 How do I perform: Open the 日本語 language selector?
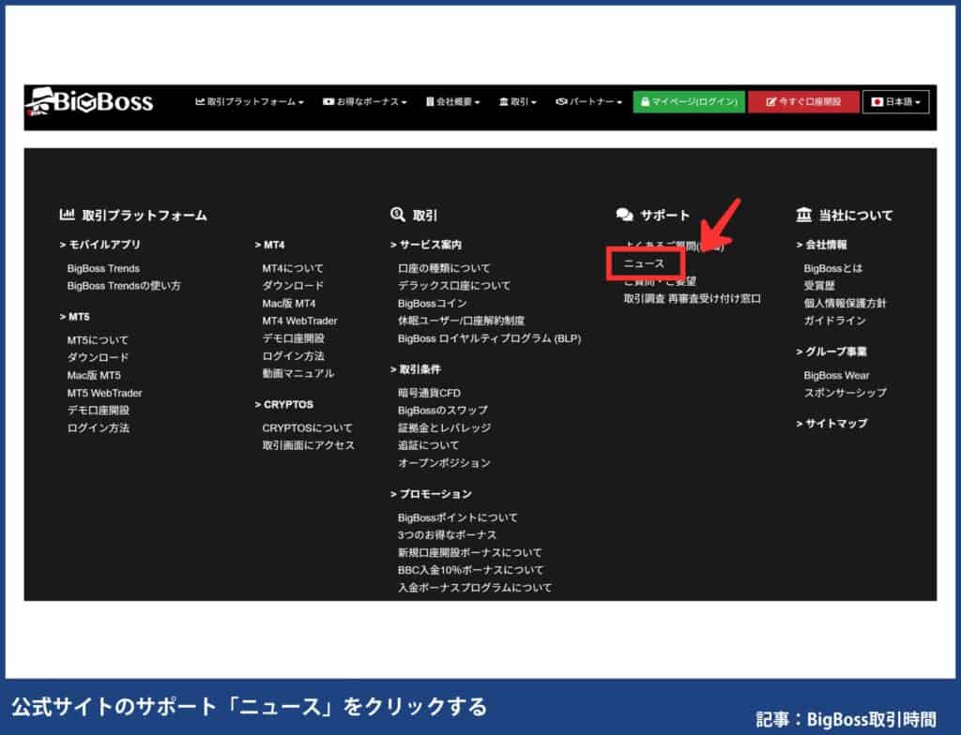tap(896, 103)
